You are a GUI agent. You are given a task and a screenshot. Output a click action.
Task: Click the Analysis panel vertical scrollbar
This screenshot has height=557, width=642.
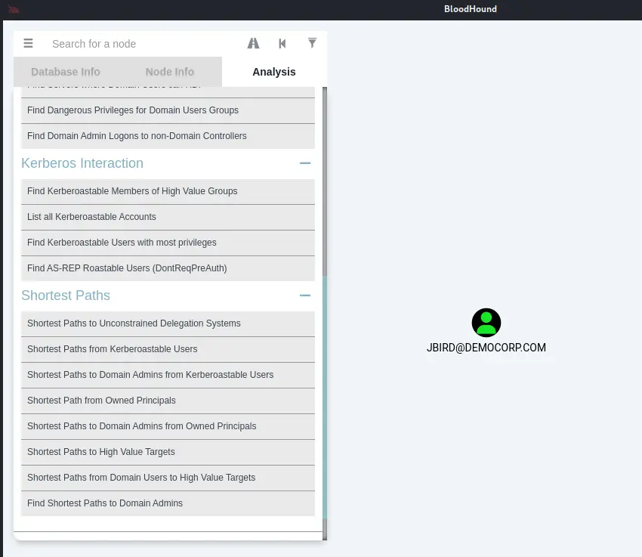coord(325,302)
